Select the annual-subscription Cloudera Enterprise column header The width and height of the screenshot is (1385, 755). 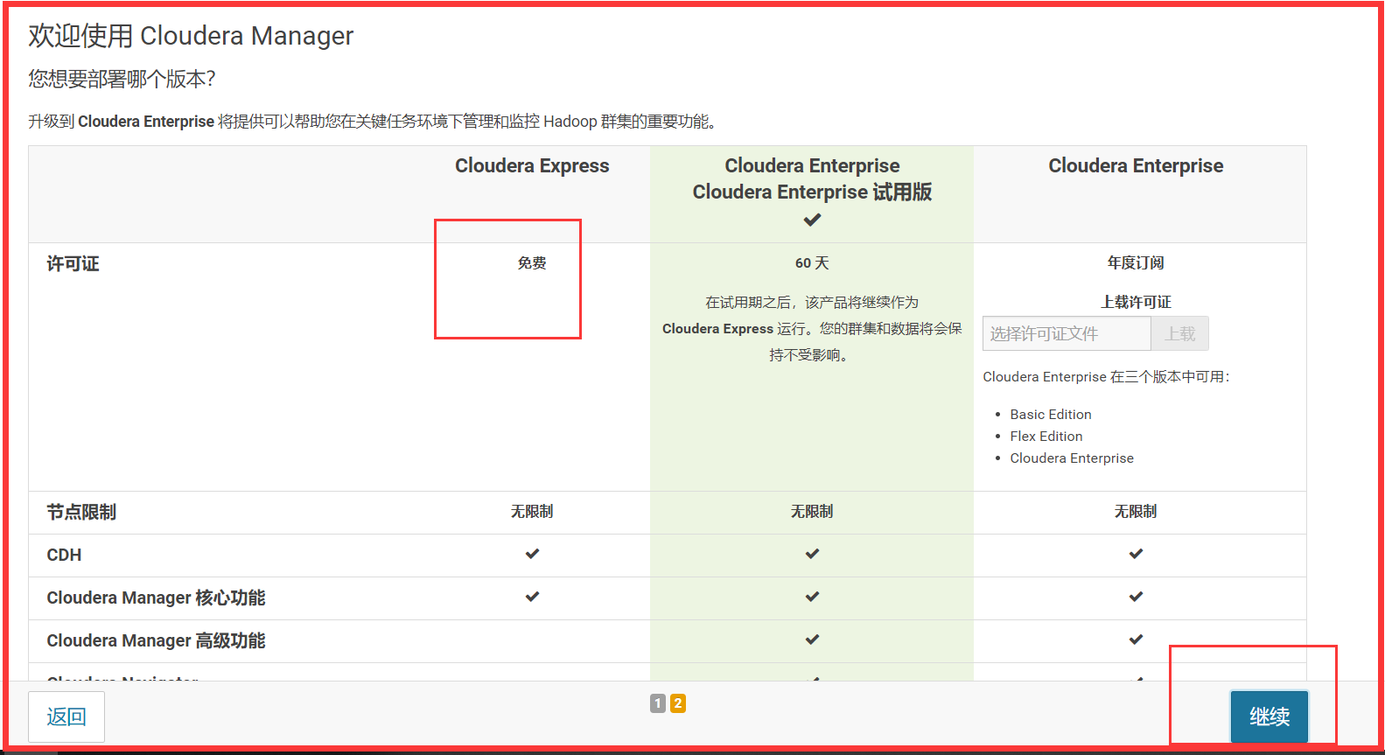point(1136,165)
